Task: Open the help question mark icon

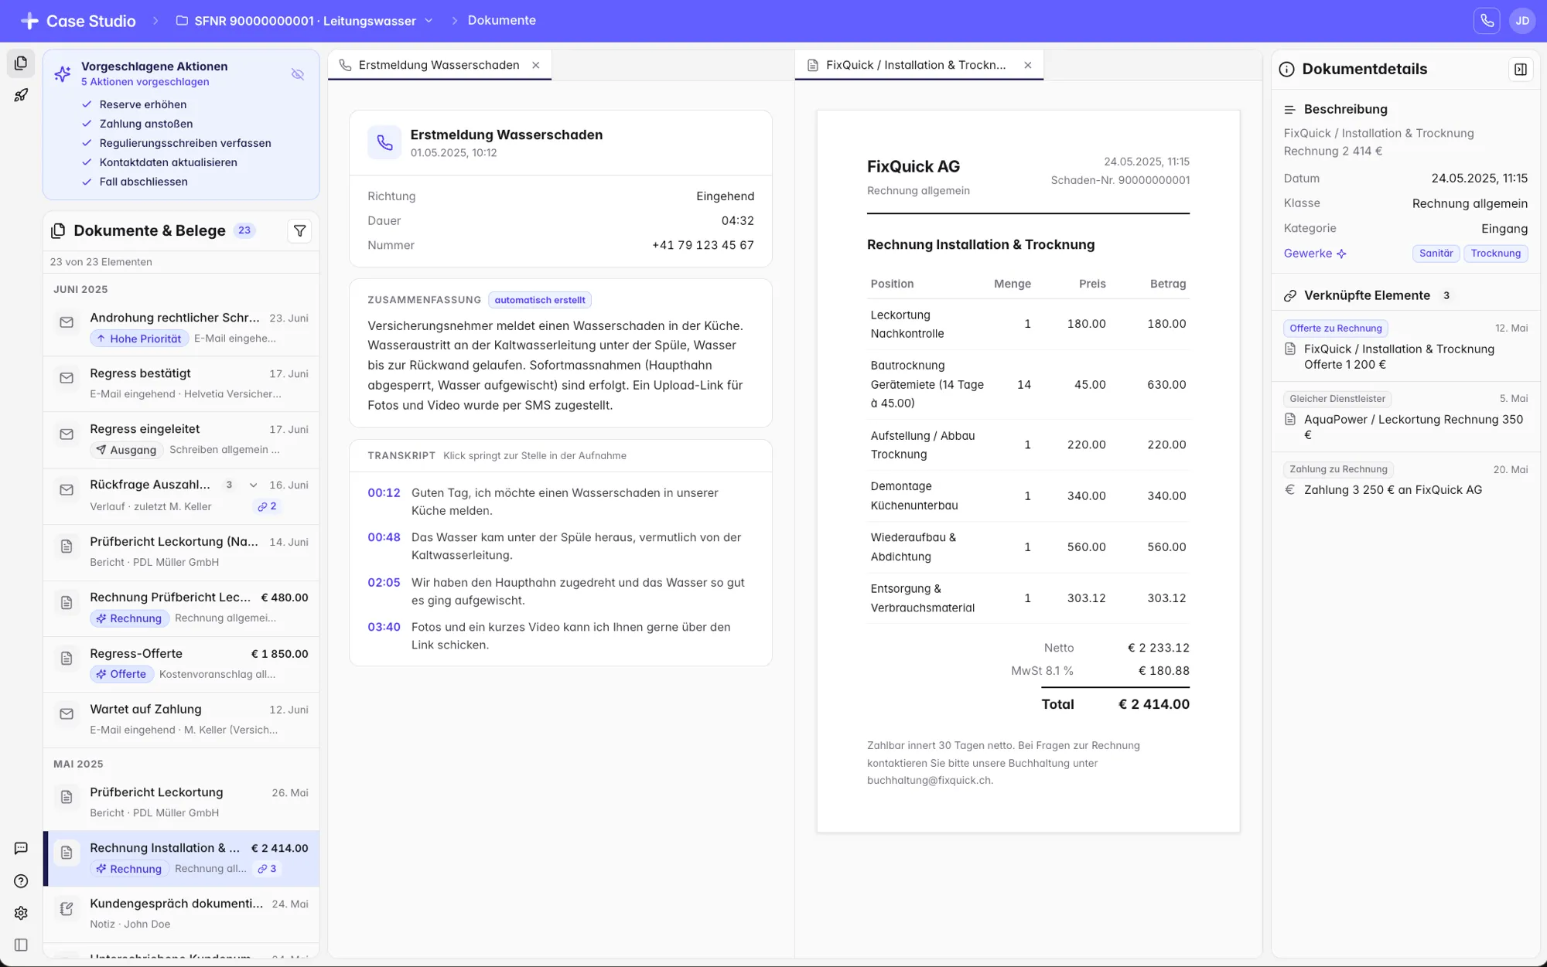Action: (21, 880)
